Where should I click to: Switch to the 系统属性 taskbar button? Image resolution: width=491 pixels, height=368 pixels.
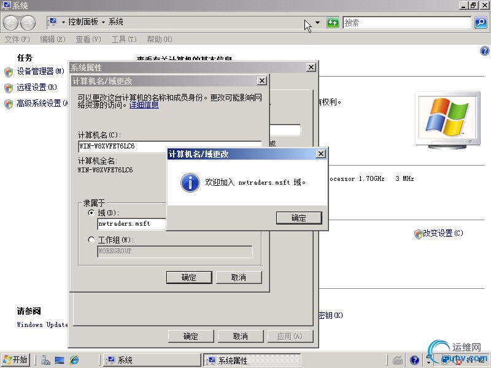pyautogui.click(x=252, y=360)
